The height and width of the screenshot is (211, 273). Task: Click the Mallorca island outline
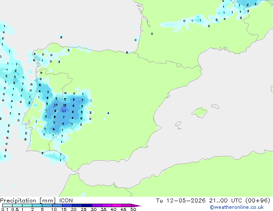tap(199, 113)
